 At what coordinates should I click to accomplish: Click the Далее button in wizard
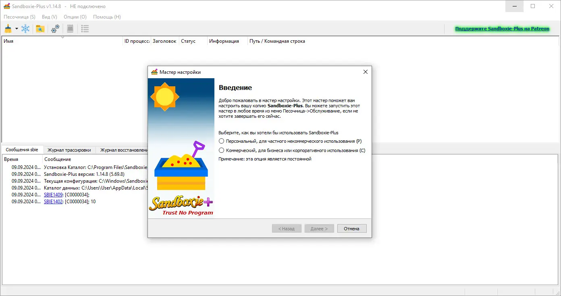[x=319, y=229]
